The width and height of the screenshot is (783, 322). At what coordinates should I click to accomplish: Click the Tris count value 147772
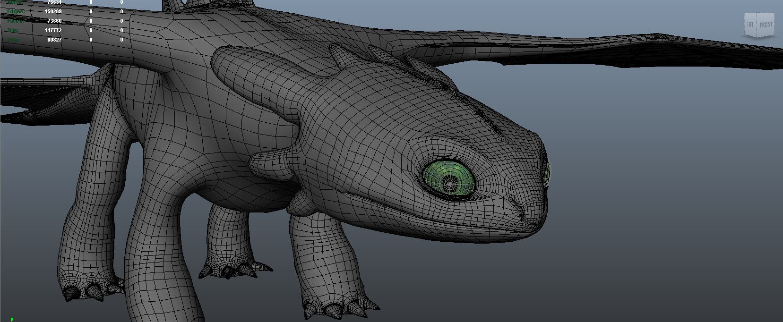click(x=53, y=30)
